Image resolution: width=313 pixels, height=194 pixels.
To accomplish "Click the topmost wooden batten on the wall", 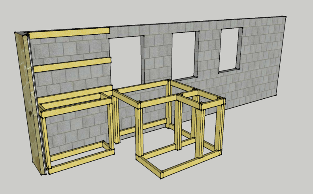I will [x=69, y=33].
